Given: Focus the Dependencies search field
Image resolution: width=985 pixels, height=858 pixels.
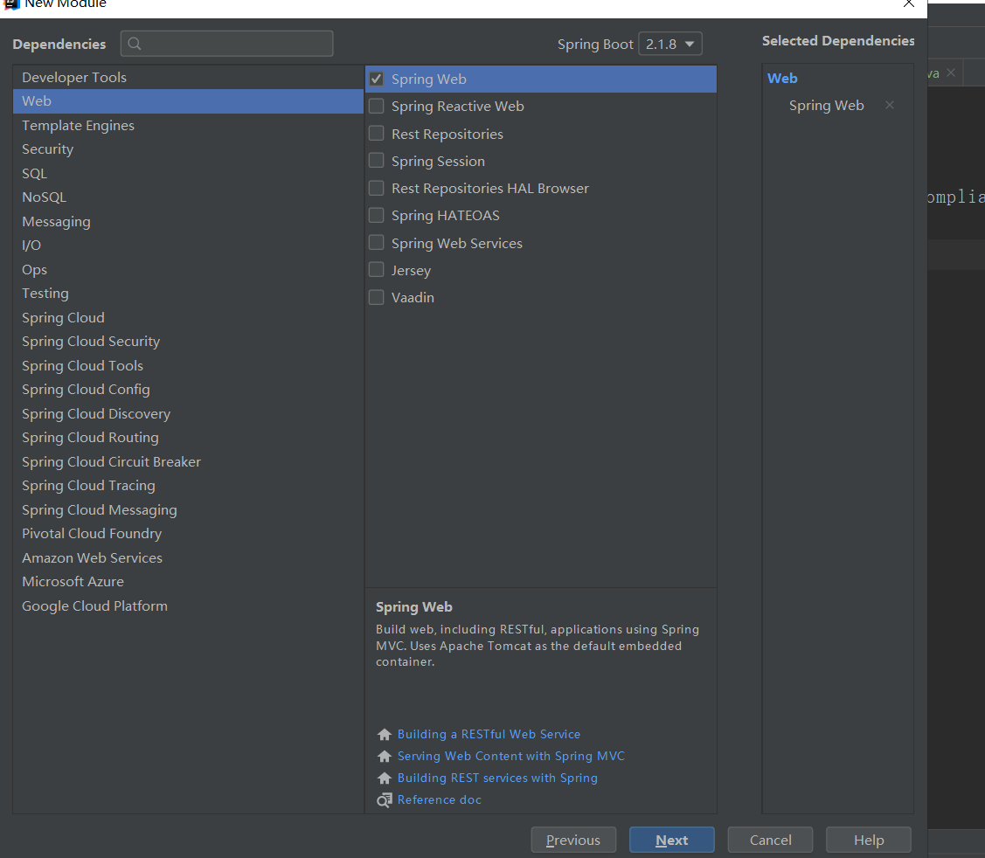Looking at the screenshot, I should click(x=226, y=44).
